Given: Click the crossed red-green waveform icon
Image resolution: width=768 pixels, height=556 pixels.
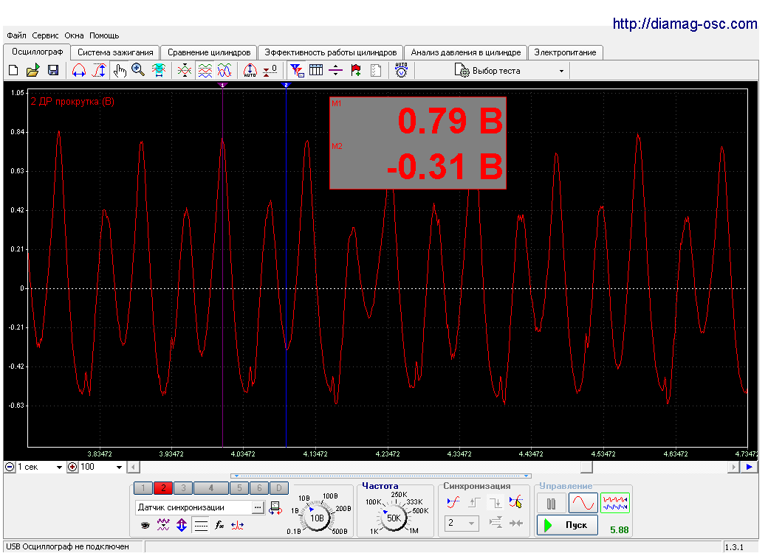Looking at the screenshot, I should (185, 70).
